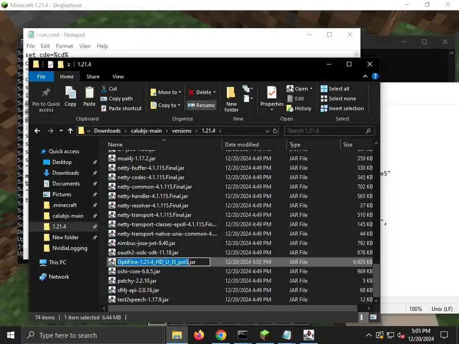Select oshi-core-6.6.5.jar file
Image resolution: width=459 pixels, height=344 pixels.
point(139,271)
